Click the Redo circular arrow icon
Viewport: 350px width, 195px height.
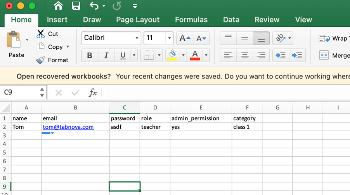117,6
